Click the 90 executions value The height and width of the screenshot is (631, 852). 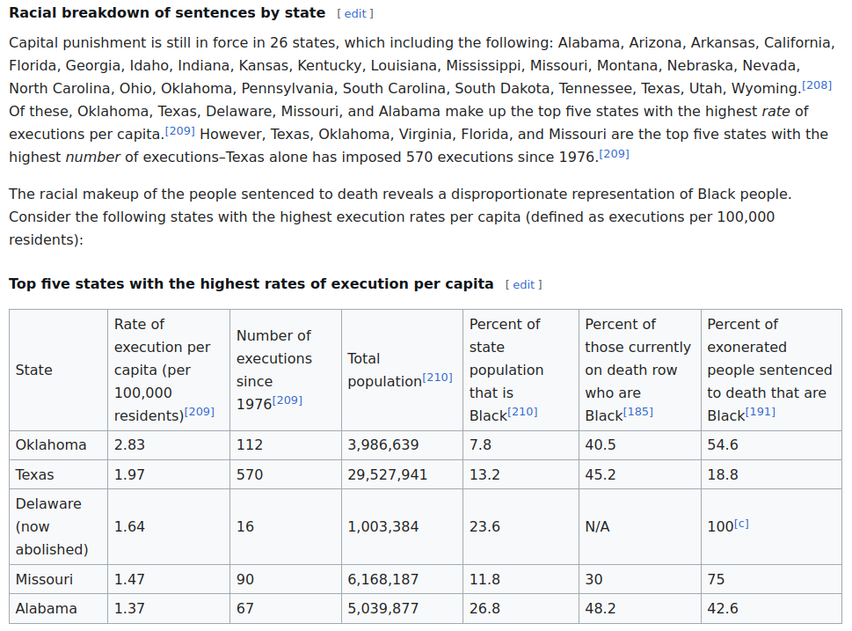click(x=245, y=579)
